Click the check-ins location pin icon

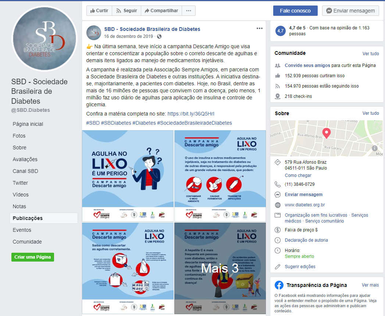click(x=278, y=96)
